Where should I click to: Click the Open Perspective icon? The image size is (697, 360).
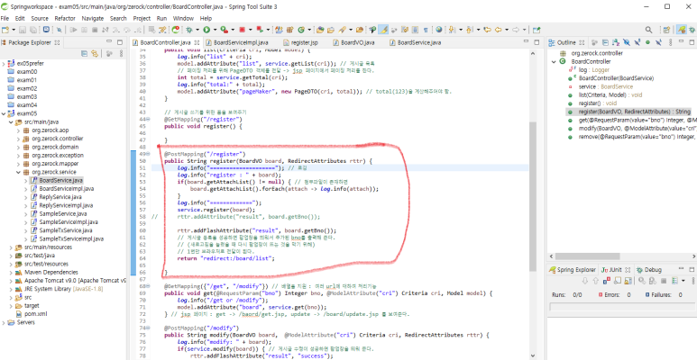(666, 30)
